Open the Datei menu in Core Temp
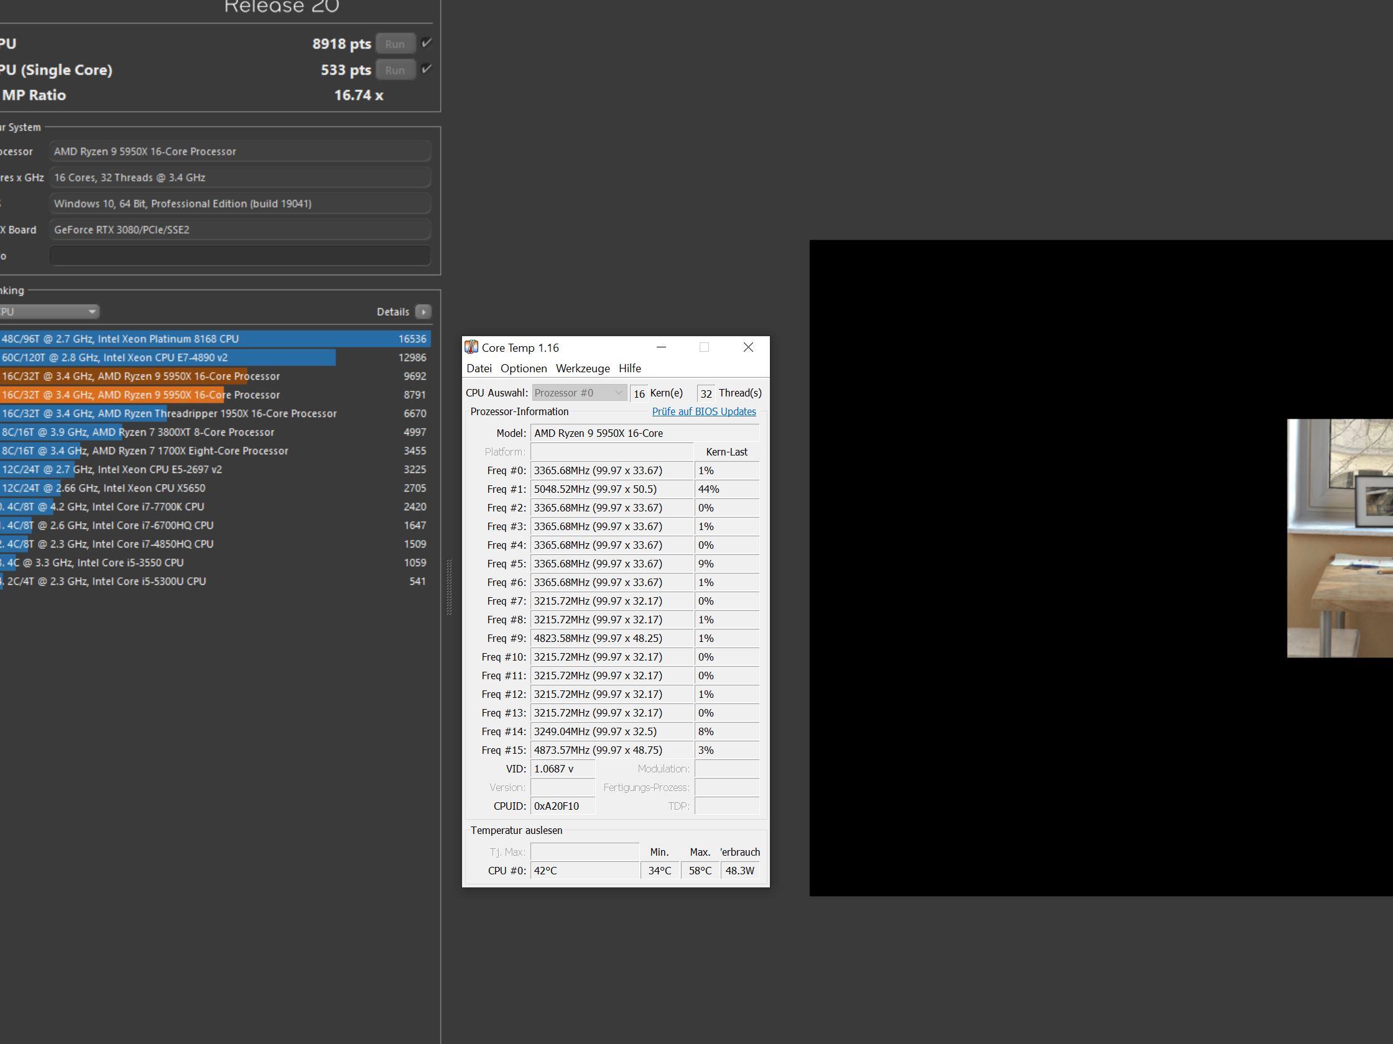 pos(479,368)
